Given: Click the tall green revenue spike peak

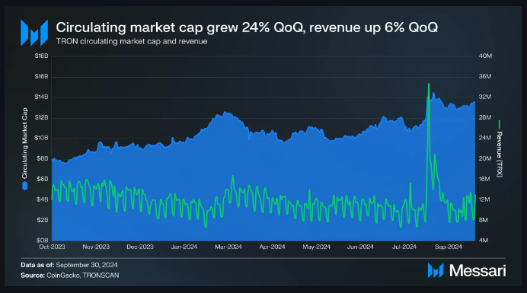Looking at the screenshot, I should (429, 84).
